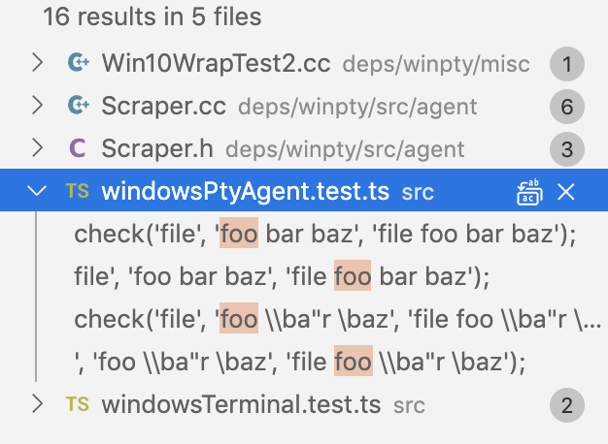The image size is (608, 444).
Task: Open first match check('file', 'foo bar baz'
Action: click(325, 234)
